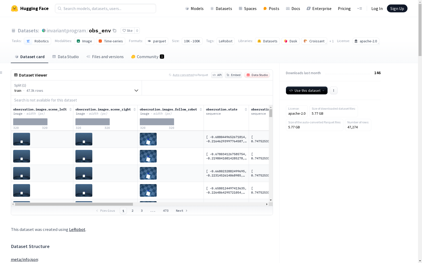Viewport: 422px width, 263px height.
Task: Open the Community tab
Action: tap(148, 57)
